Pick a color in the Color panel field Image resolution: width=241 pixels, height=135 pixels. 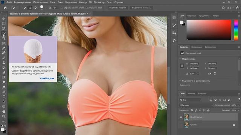click(x=209, y=30)
